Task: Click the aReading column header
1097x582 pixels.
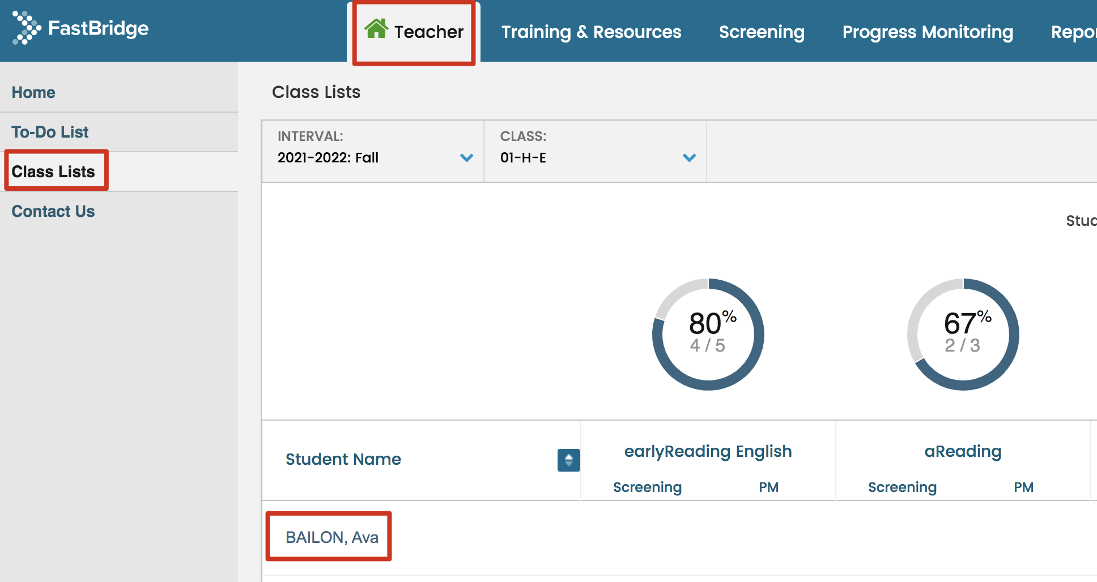Action: (x=963, y=451)
